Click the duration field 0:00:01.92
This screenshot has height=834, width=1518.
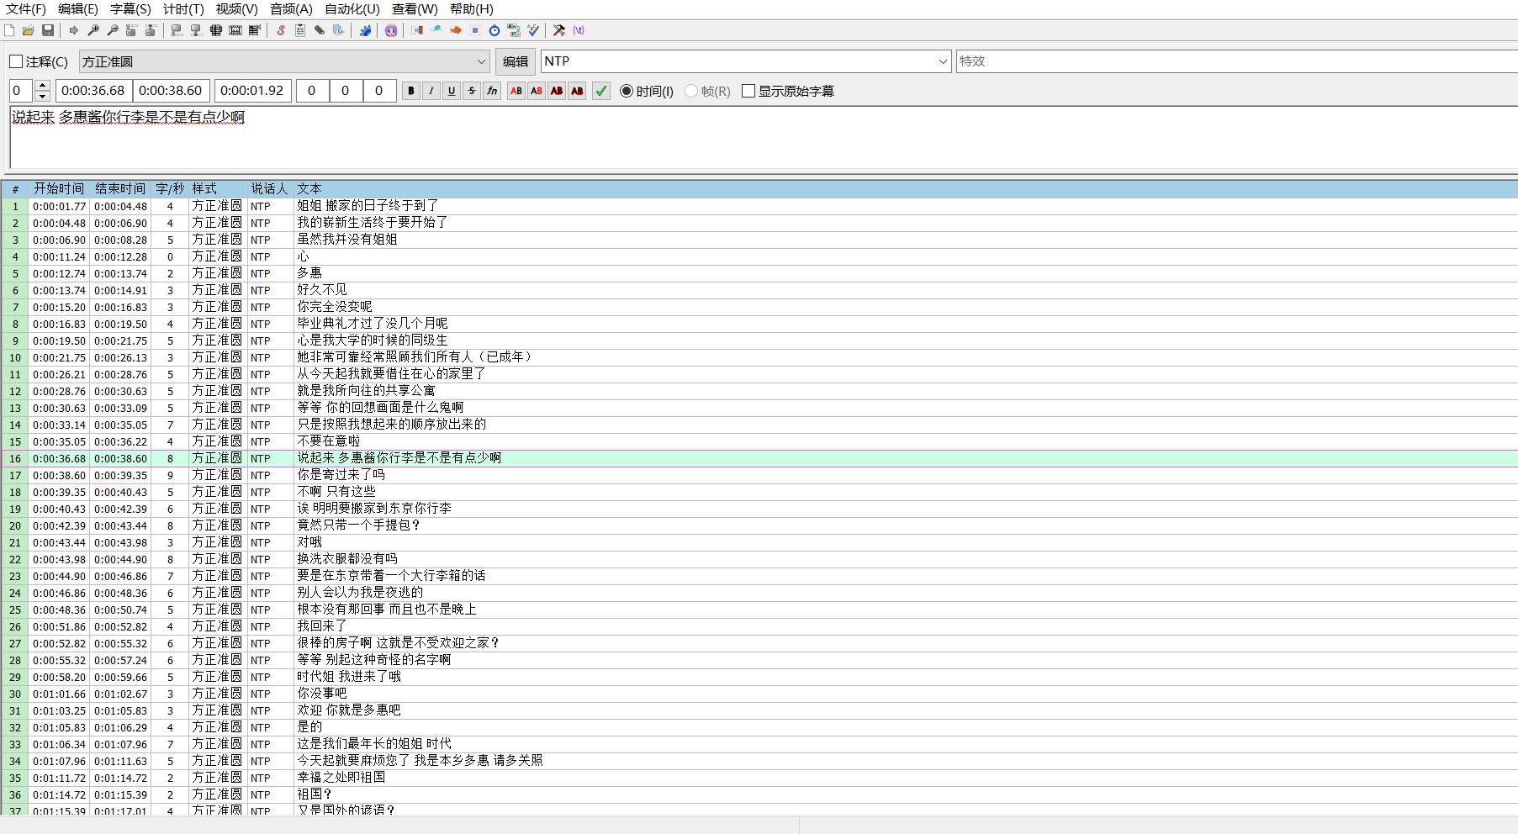253,91
